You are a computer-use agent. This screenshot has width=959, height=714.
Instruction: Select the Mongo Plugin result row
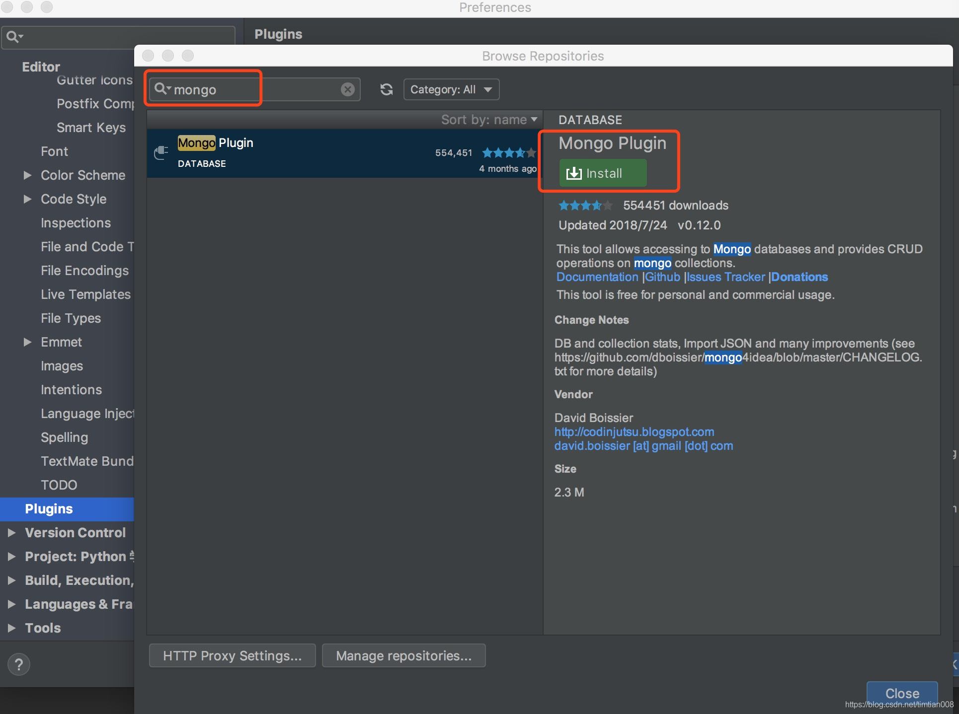(x=344, y=153)
